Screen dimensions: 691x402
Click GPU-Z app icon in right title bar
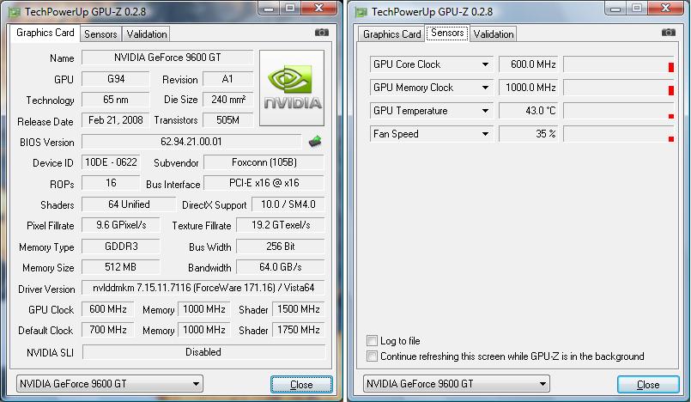(x=361, y=12)
